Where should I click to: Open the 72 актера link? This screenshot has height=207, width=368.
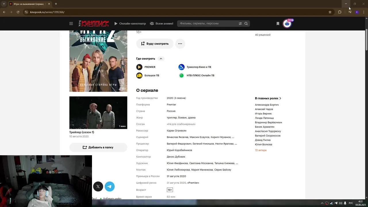click(x=261, y=150)
